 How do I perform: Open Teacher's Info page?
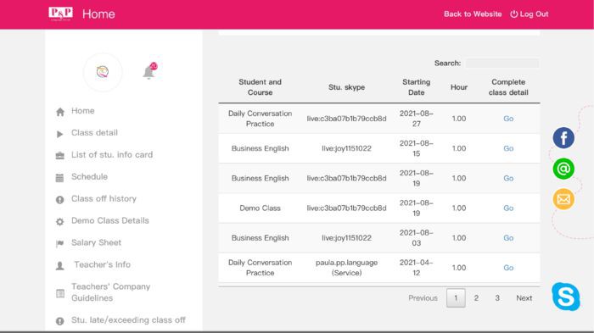click(x=103, y=264)
